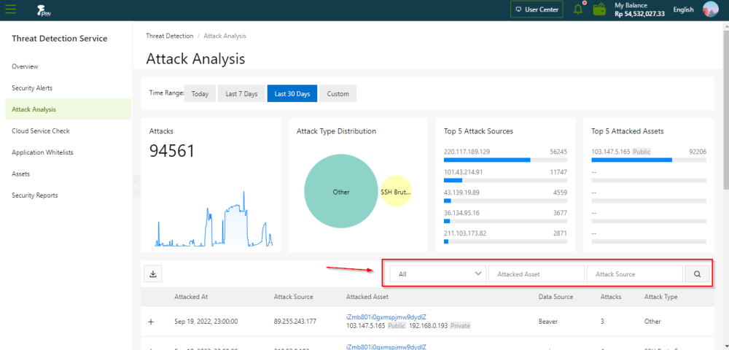
Task: Set time range to Today
Action: pyautogui.click(x=200, y=93)
